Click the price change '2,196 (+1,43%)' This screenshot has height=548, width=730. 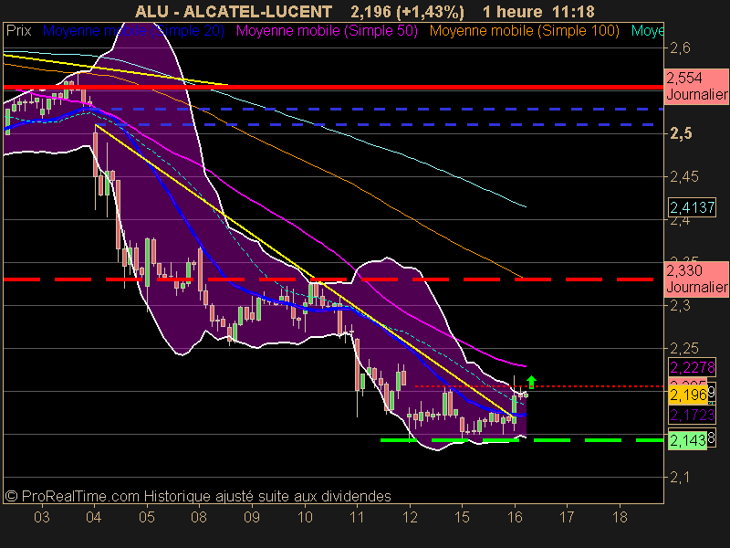click(x=407, y=11)
